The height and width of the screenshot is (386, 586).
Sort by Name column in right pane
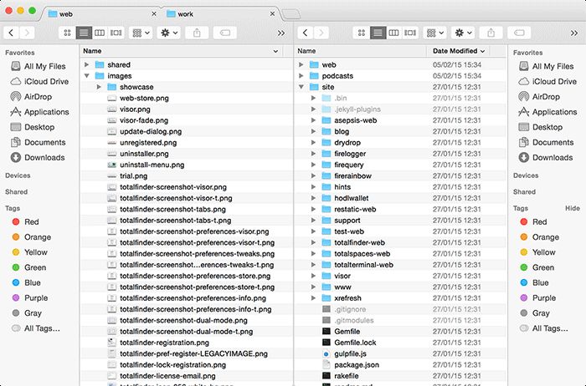click(x=360, y=51)
